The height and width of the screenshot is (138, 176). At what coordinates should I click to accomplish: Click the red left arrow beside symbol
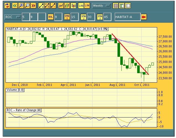click(144, 17)
